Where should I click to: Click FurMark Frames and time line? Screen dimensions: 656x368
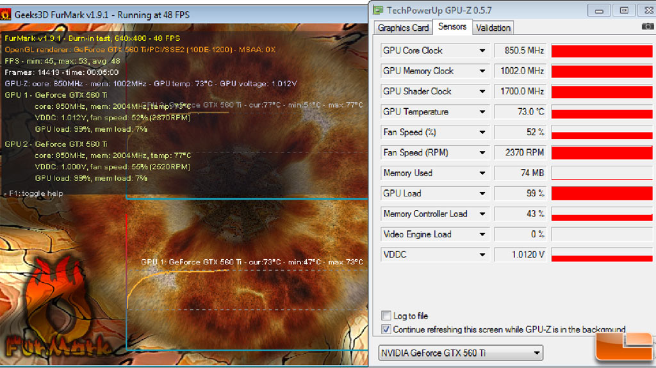tap(61, 72)
